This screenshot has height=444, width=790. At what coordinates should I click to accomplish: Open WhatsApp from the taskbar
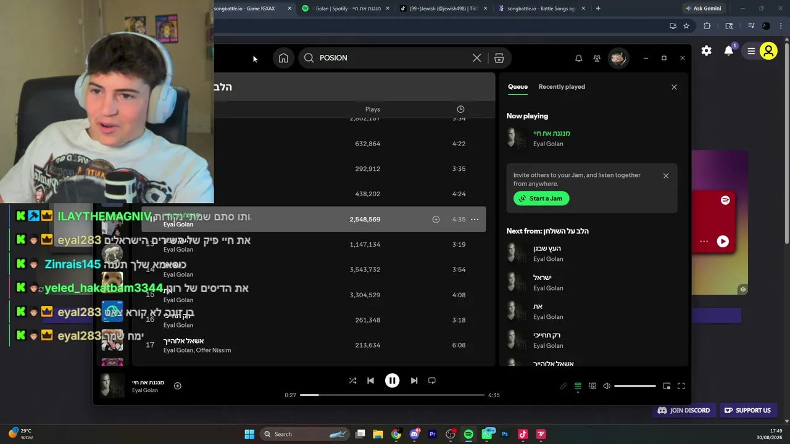pos(487,434)
